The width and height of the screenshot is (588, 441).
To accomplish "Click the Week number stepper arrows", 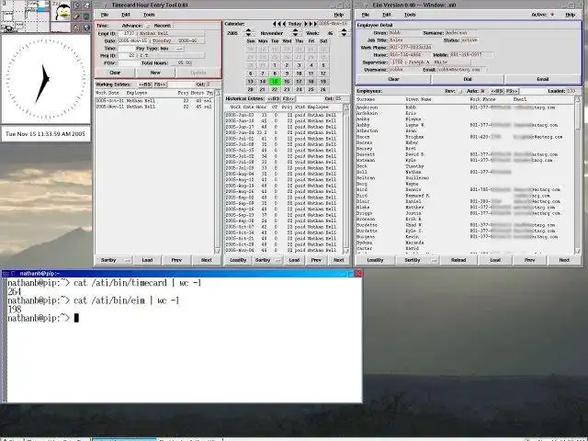I will point(344,33).
